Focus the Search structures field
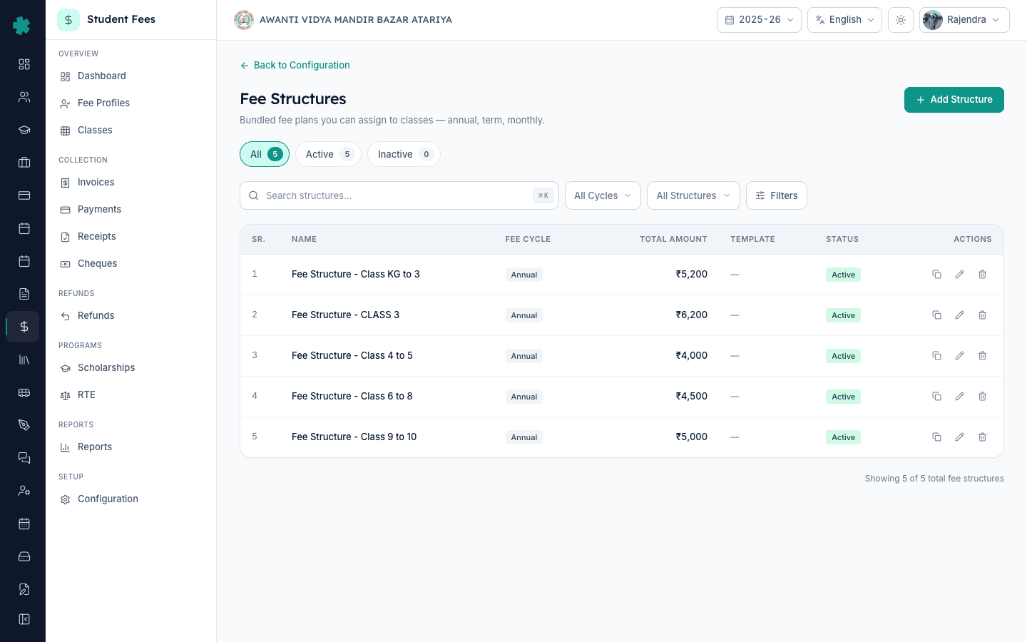 click(399, 195)
